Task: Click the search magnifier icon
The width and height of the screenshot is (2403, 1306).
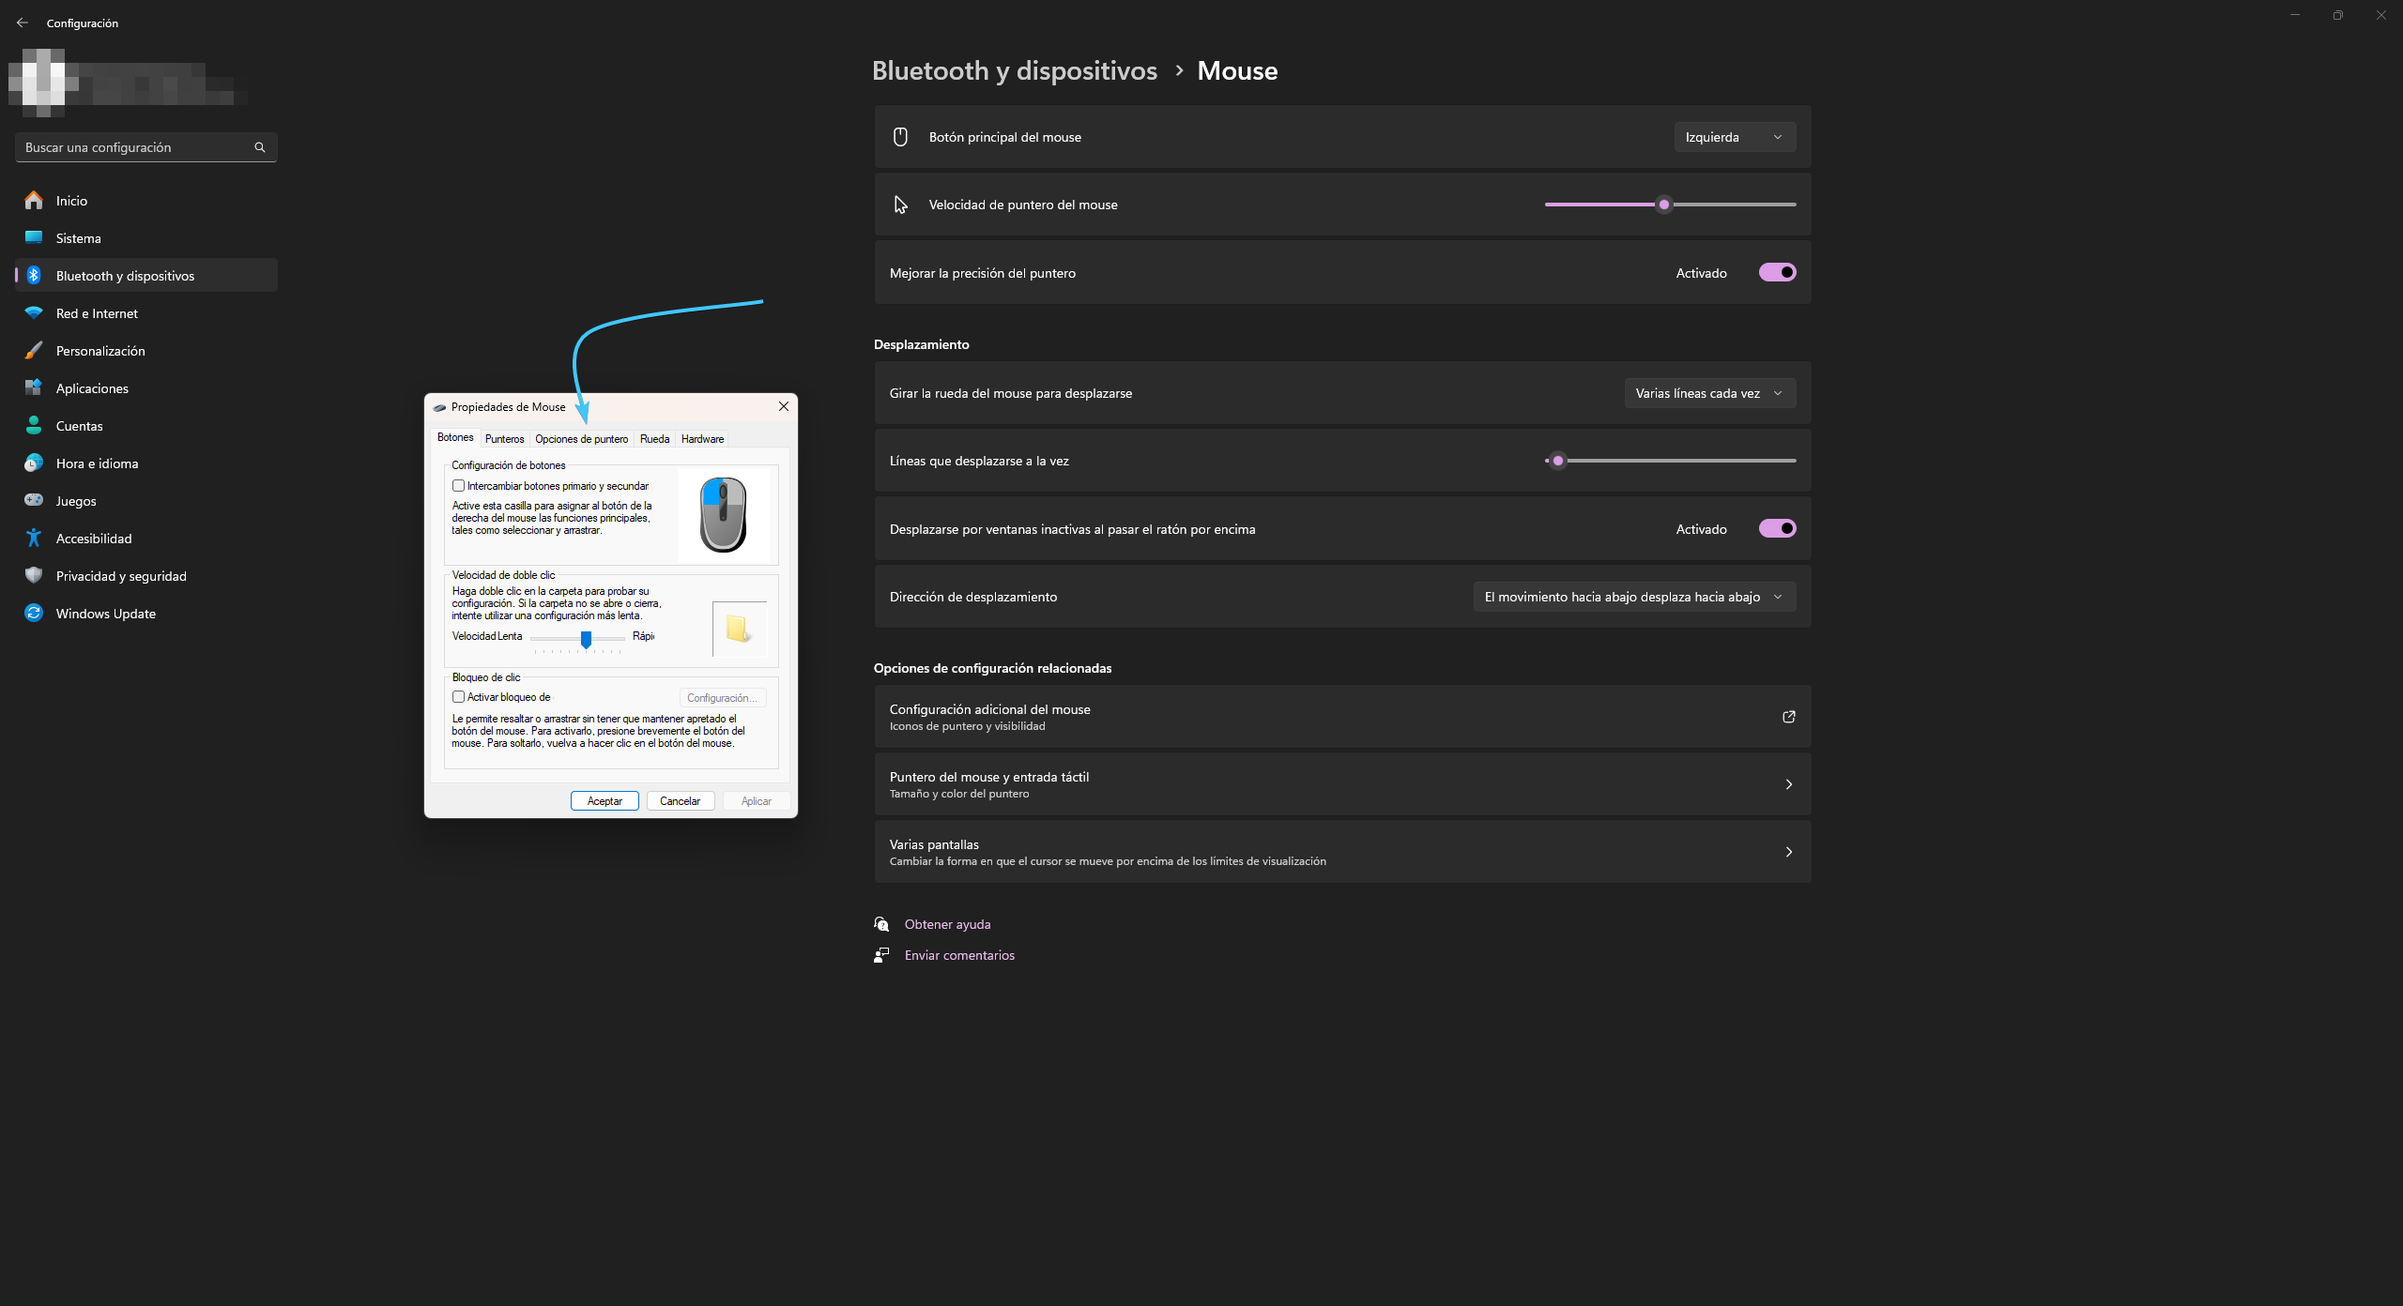Action: coord(260,147)
